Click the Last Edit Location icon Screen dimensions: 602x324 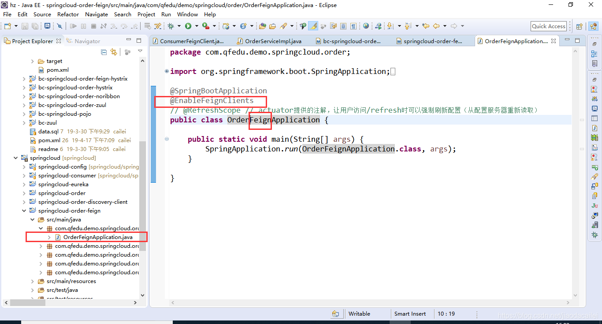[x=426, y=26]
